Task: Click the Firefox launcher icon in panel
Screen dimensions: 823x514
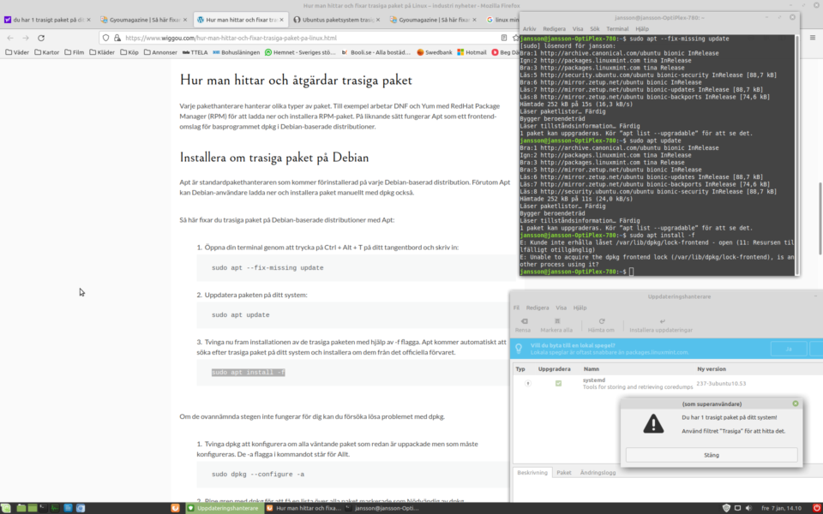Action: 175,508
